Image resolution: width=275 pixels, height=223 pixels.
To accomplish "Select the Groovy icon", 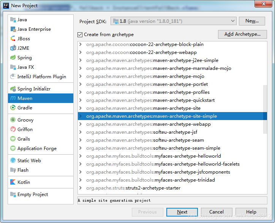I will 13,120.
